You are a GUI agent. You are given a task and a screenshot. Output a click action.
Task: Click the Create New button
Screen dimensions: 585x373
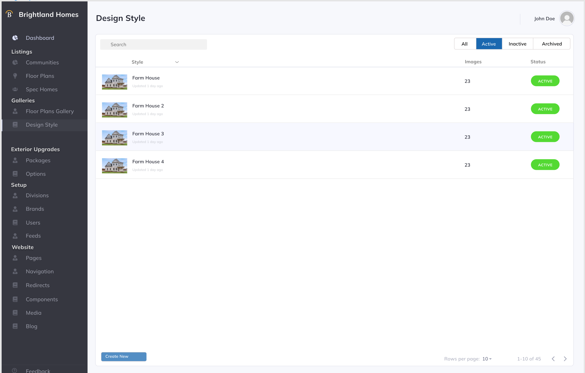123,356
